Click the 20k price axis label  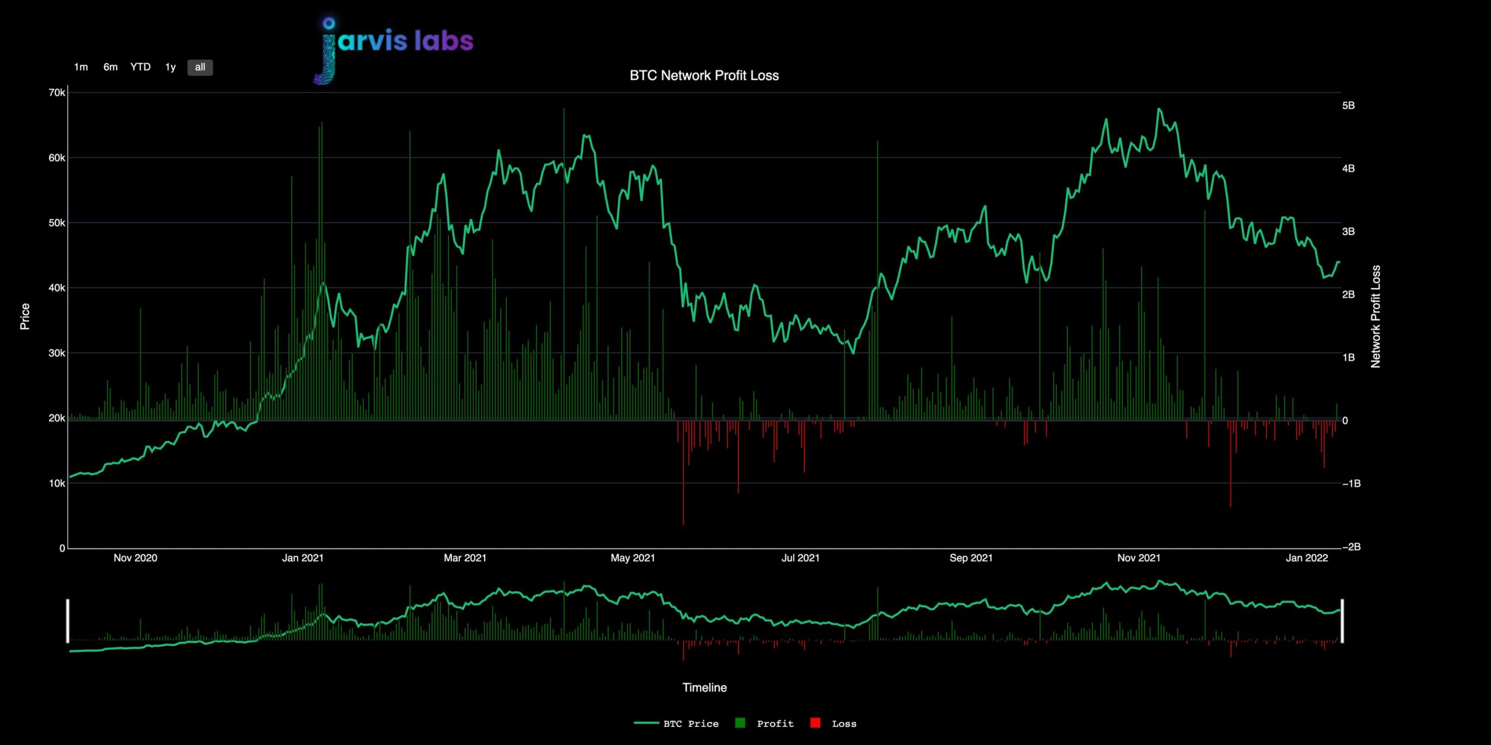57,418
